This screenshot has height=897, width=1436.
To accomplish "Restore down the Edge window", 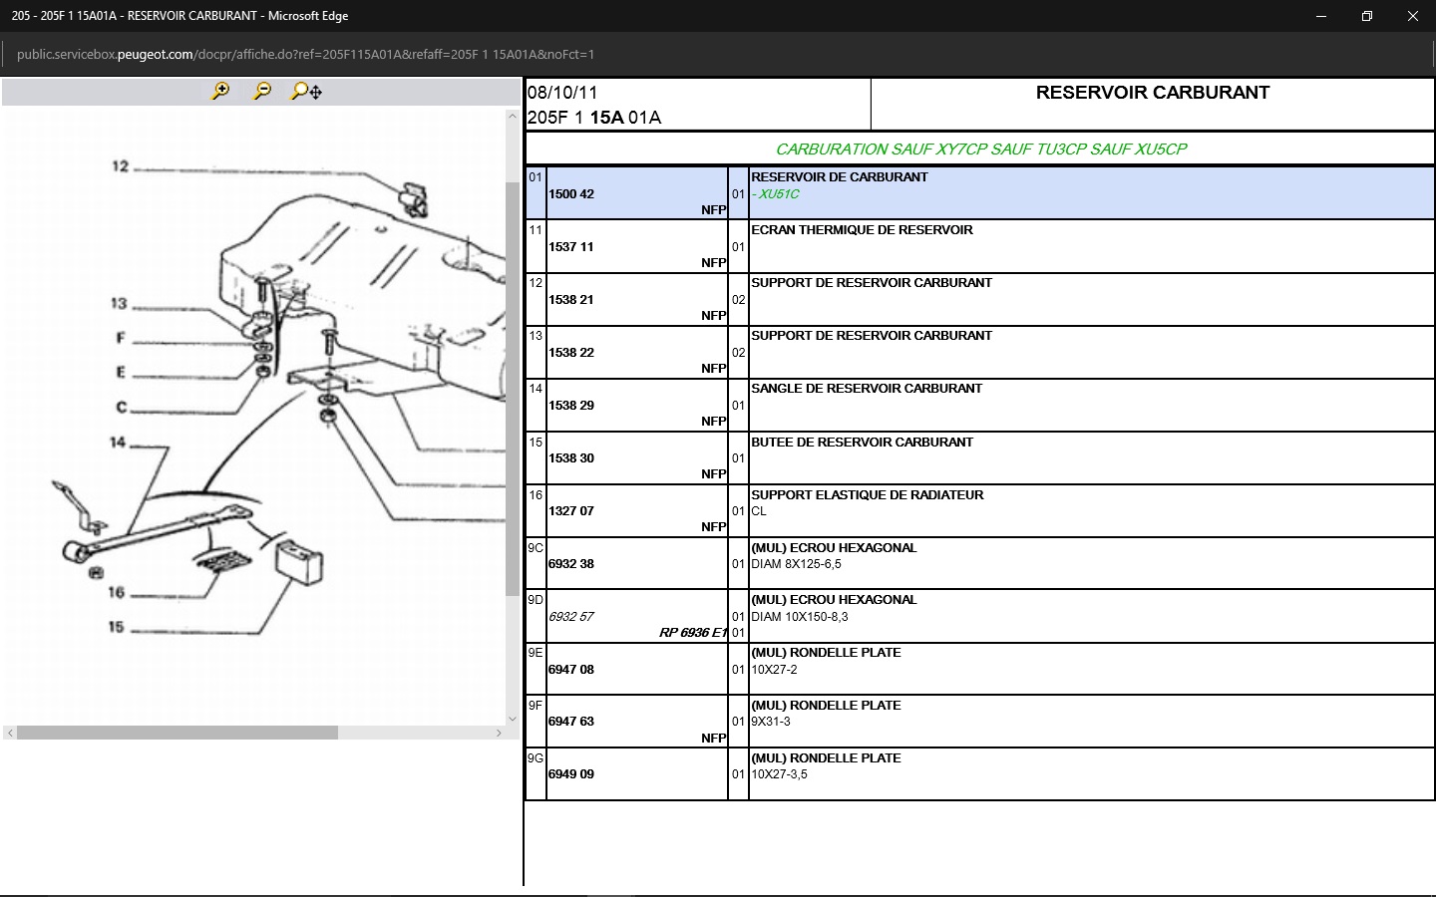I will [x=1366, y=16].
